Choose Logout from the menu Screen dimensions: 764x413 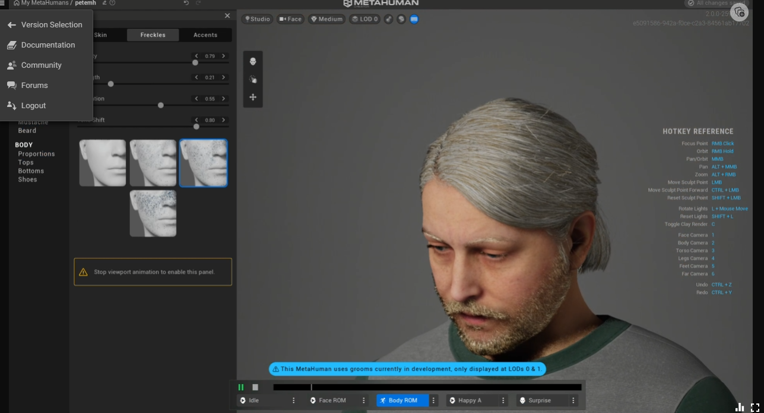[x=46, y=106]
